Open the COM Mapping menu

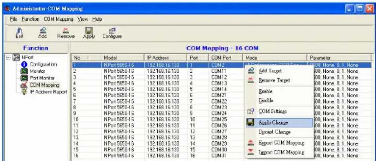click(58, 19)
